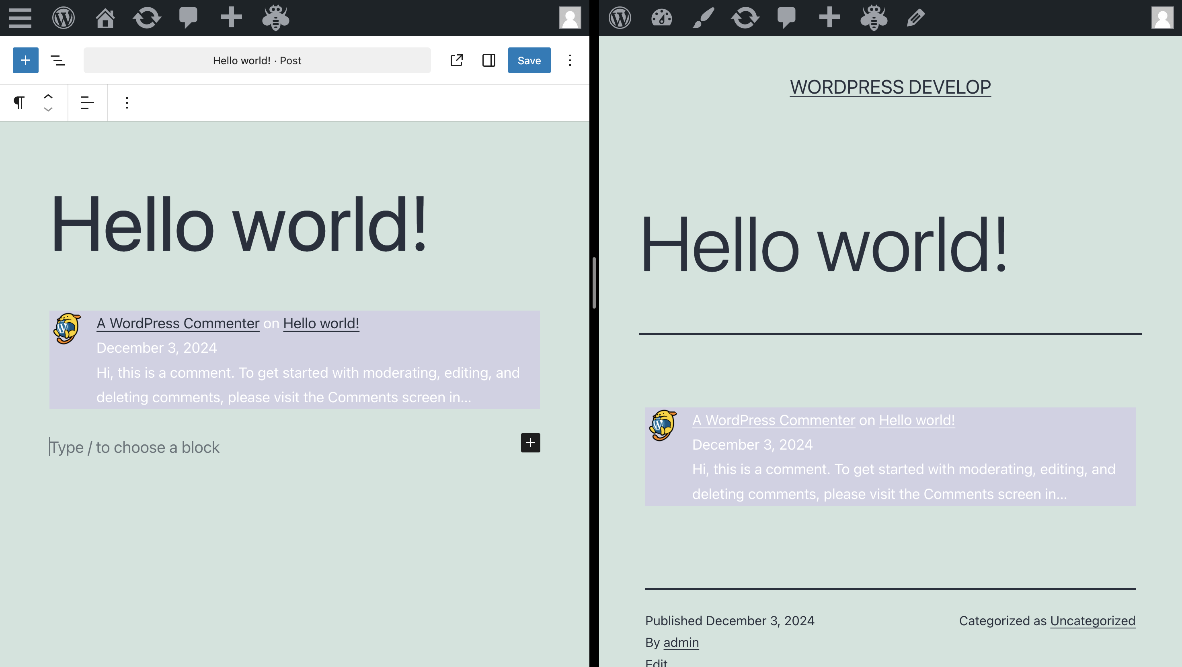Click the bee debug icon in left admin bar
Image resolution: width=1182 pixels, height=667 pixels.
[275, 18]
